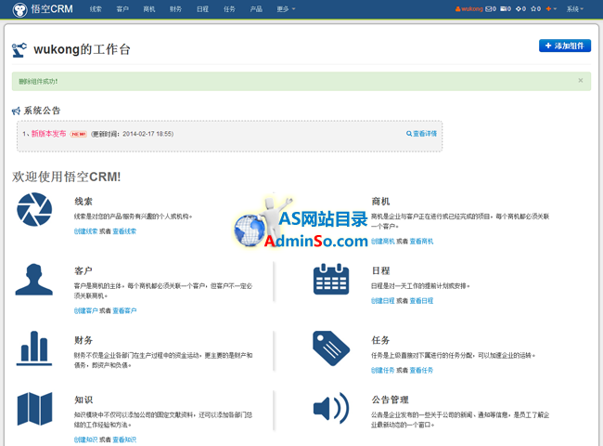Click the 线索 section title

(x=83, y=202)
